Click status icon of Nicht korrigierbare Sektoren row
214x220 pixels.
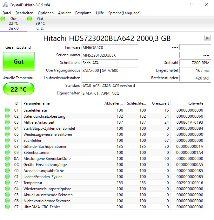pyautogui.click(x=7, y=201)
